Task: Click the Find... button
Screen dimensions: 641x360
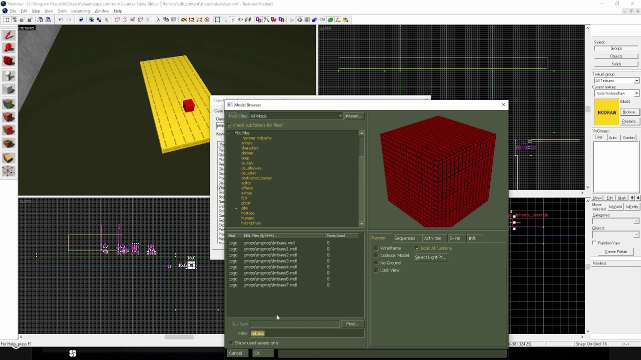Action: tap(352, 324)
